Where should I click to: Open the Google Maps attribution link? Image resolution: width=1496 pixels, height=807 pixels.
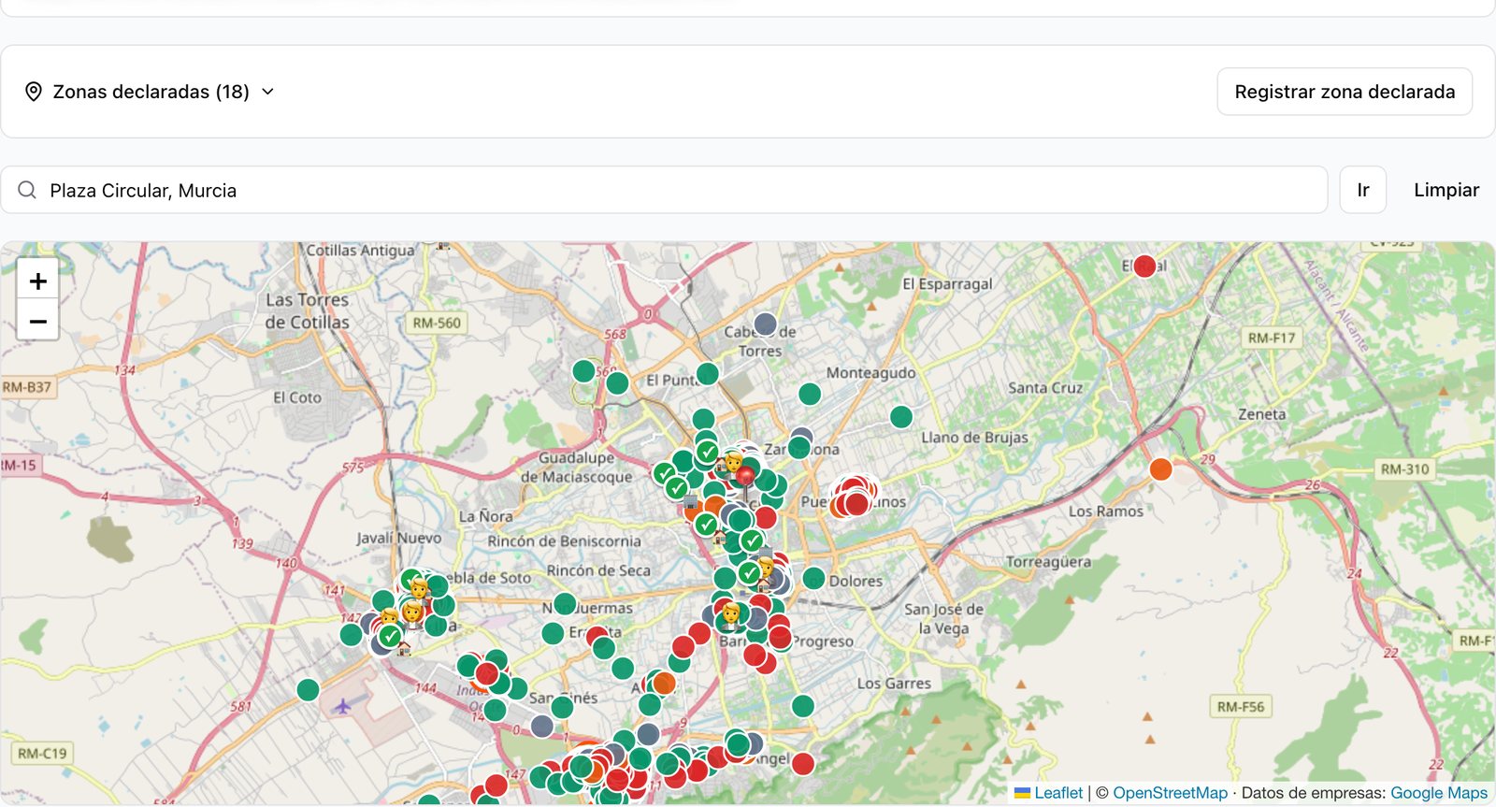(1439, 793)
